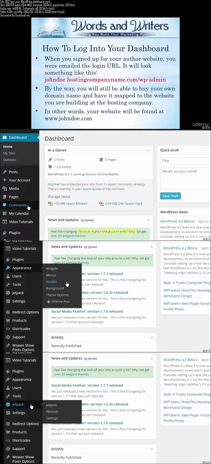Choose Settings inside the Jetpack flyout
The height and width of the screenshot is (464, 211).
(x=52, y=419)
